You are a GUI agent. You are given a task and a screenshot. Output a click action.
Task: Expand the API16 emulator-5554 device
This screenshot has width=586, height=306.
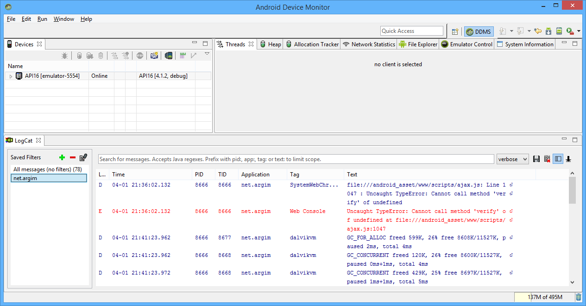pos(11,76)
